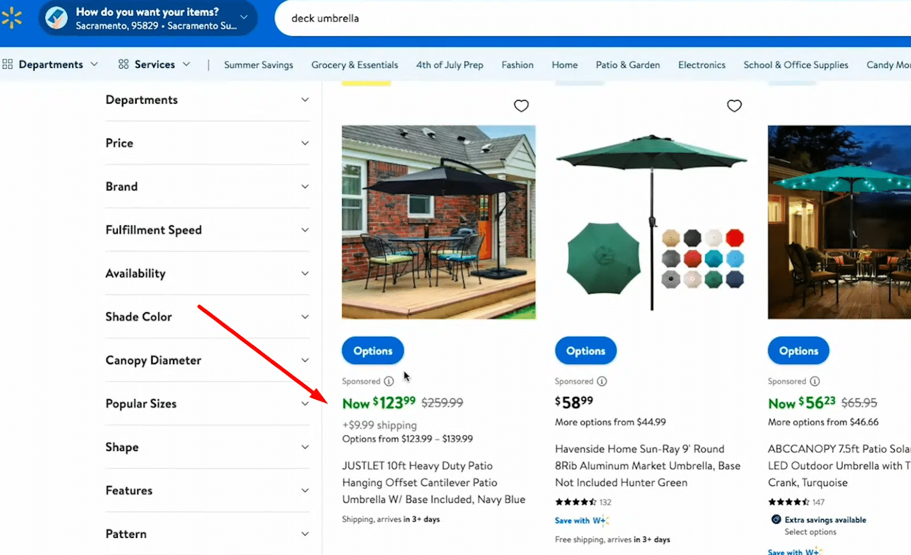Image resolution: width=911 pixels, height=555 pixels.
Task: Go to the Summer Savings page
Action: click(258, 65)
